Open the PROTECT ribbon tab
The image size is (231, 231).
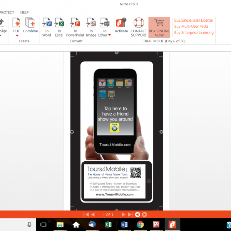pos(7,12)
